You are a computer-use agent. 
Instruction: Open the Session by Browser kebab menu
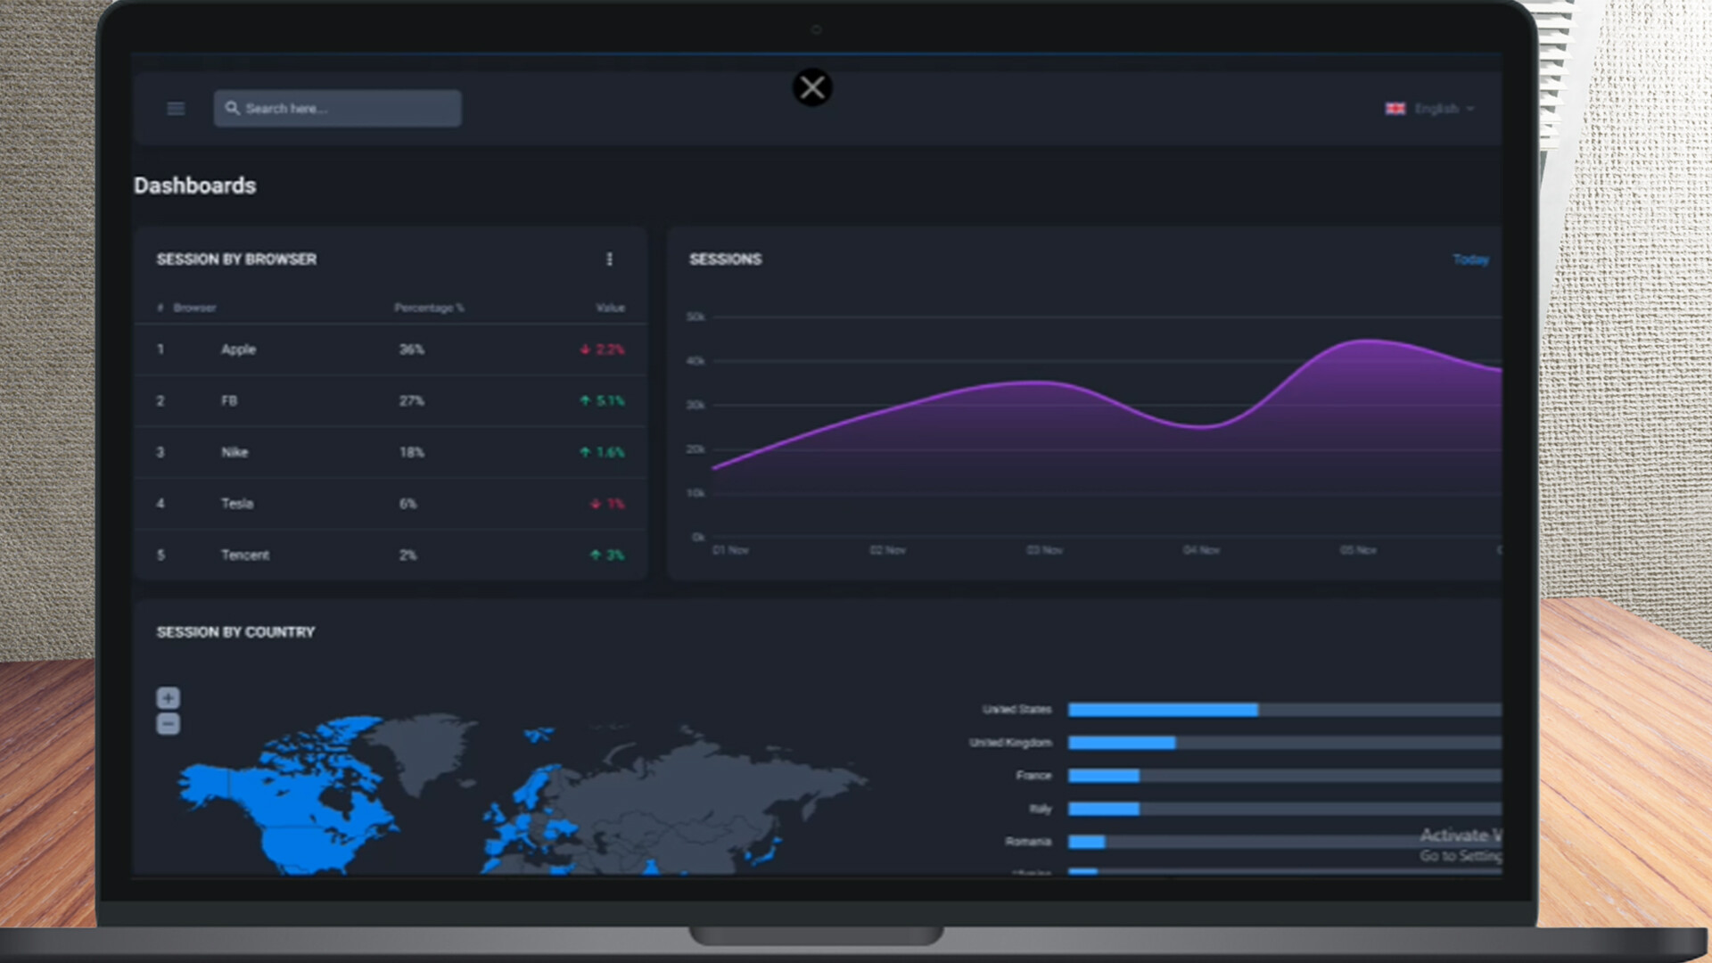pos(610,259)
